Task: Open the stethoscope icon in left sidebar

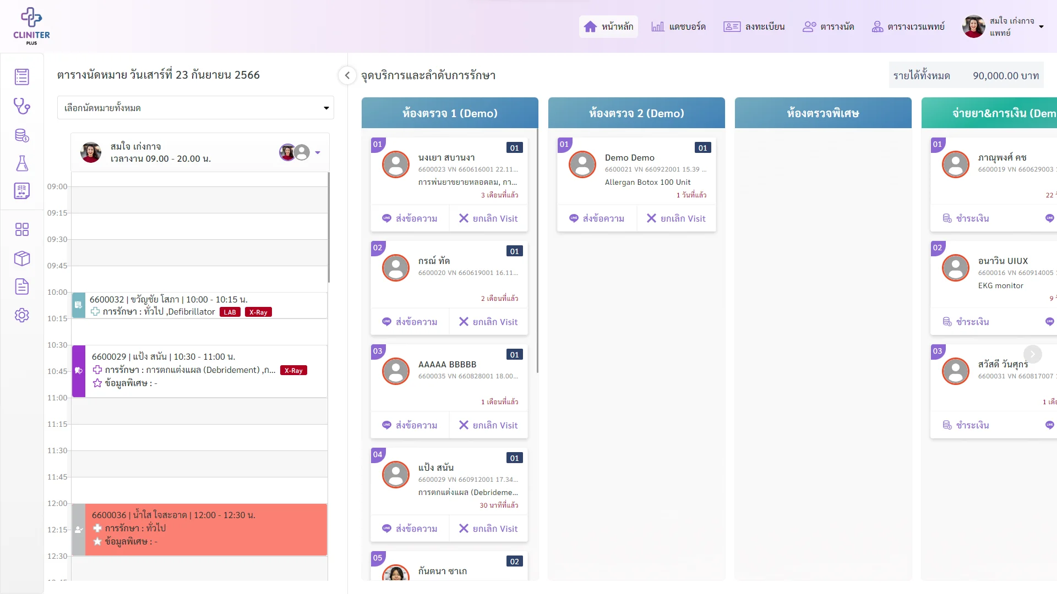Action: click(x=22, y=106)
